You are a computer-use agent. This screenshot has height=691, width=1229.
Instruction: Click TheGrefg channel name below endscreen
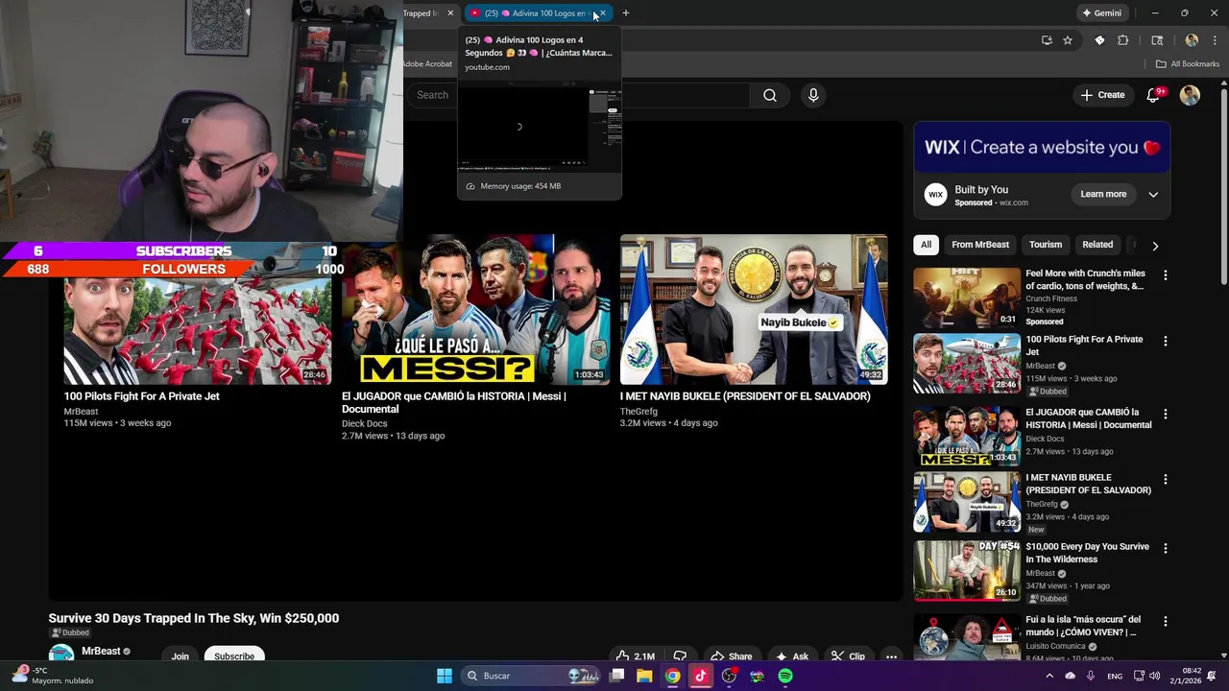pyautogui.click(x=639, y=411)
